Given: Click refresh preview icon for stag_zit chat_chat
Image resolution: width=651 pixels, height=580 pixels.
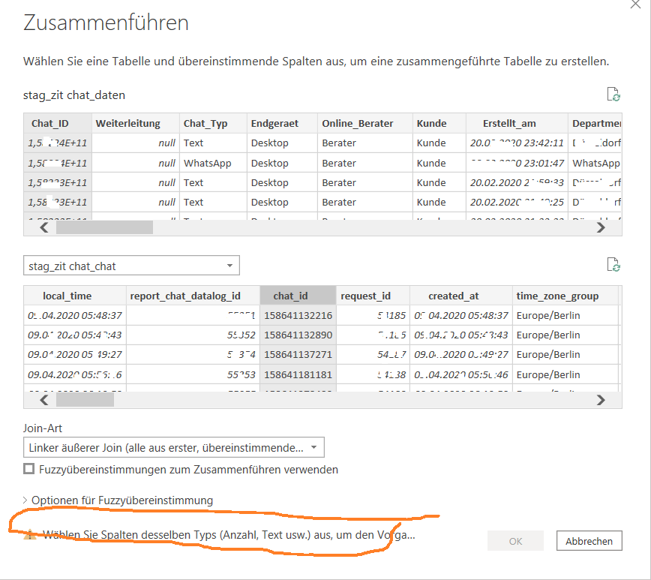Looking at the screenshot, I should (x=613, y=264).
